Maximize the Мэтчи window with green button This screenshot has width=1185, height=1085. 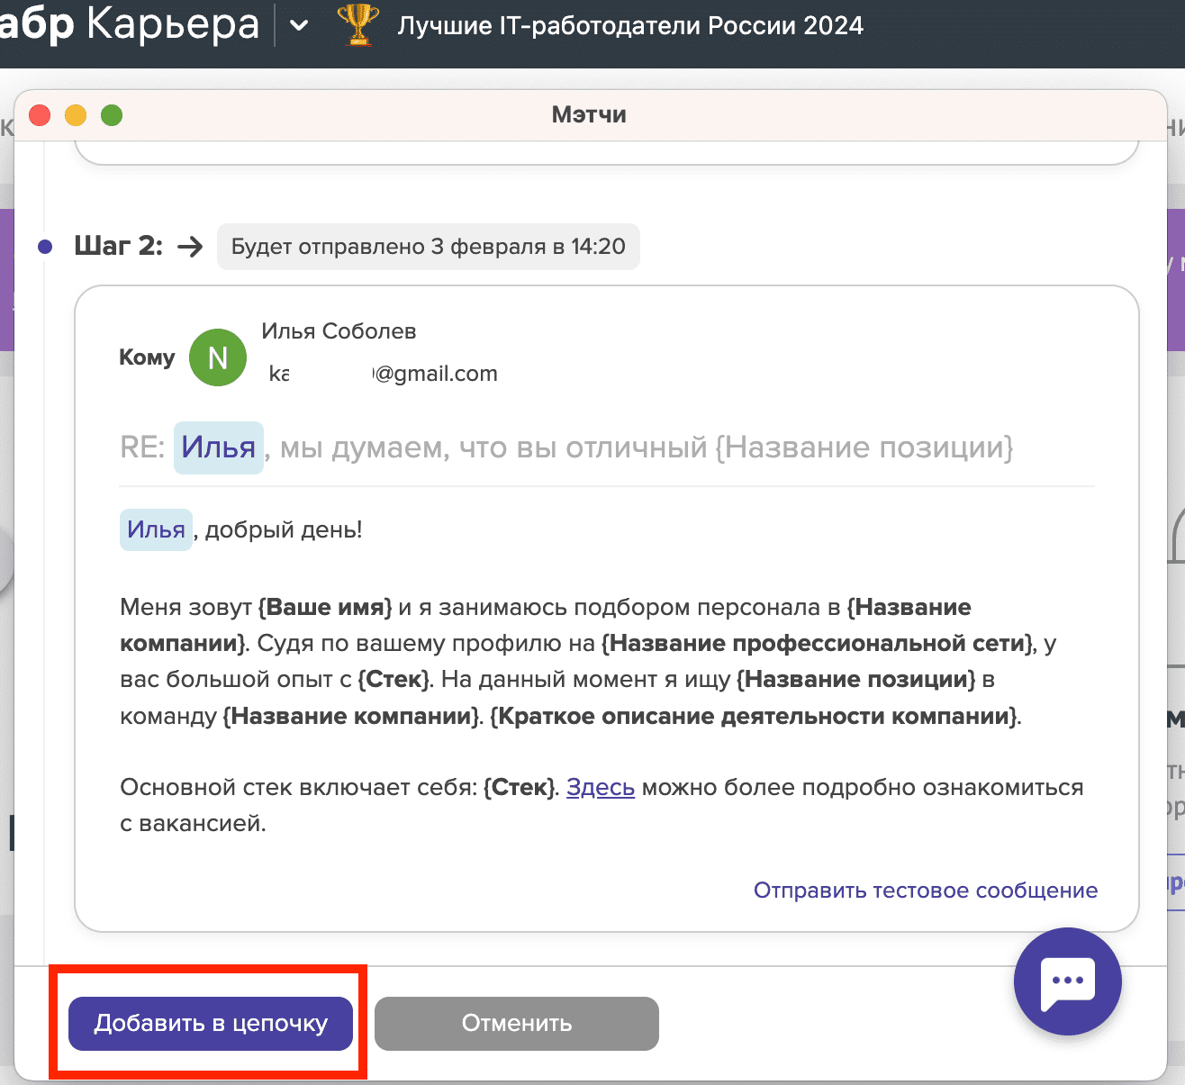click(112, 115)
